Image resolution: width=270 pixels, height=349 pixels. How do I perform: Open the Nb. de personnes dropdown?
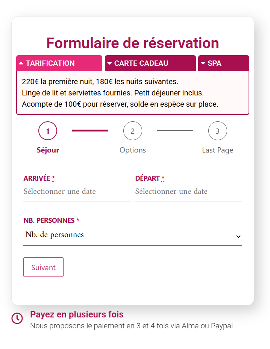tap(128, 235)
